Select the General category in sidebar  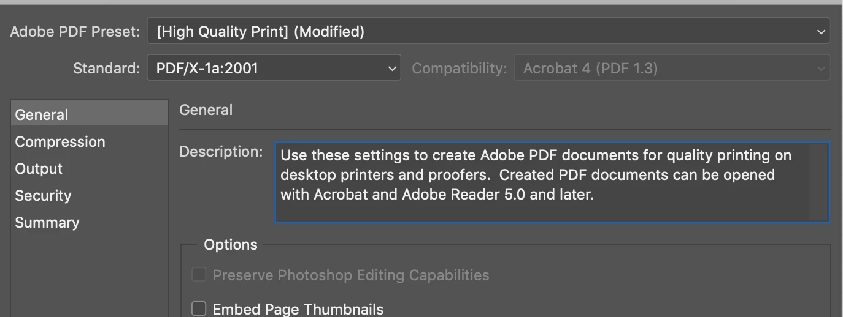point(90,114)
